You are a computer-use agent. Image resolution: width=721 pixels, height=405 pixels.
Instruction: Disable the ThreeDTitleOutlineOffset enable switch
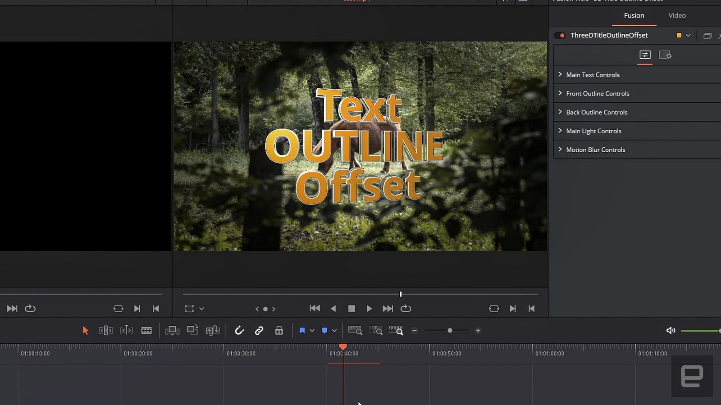(560, 35)
